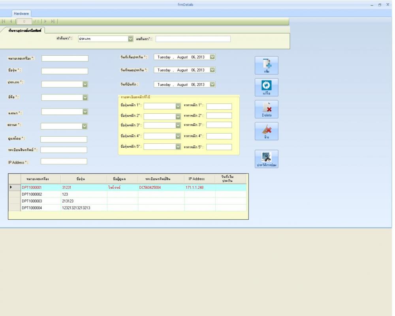The height and width of the screenshot is (316, 395).
Task: Open ink model 4 dropdown
Action: (178, 136)
